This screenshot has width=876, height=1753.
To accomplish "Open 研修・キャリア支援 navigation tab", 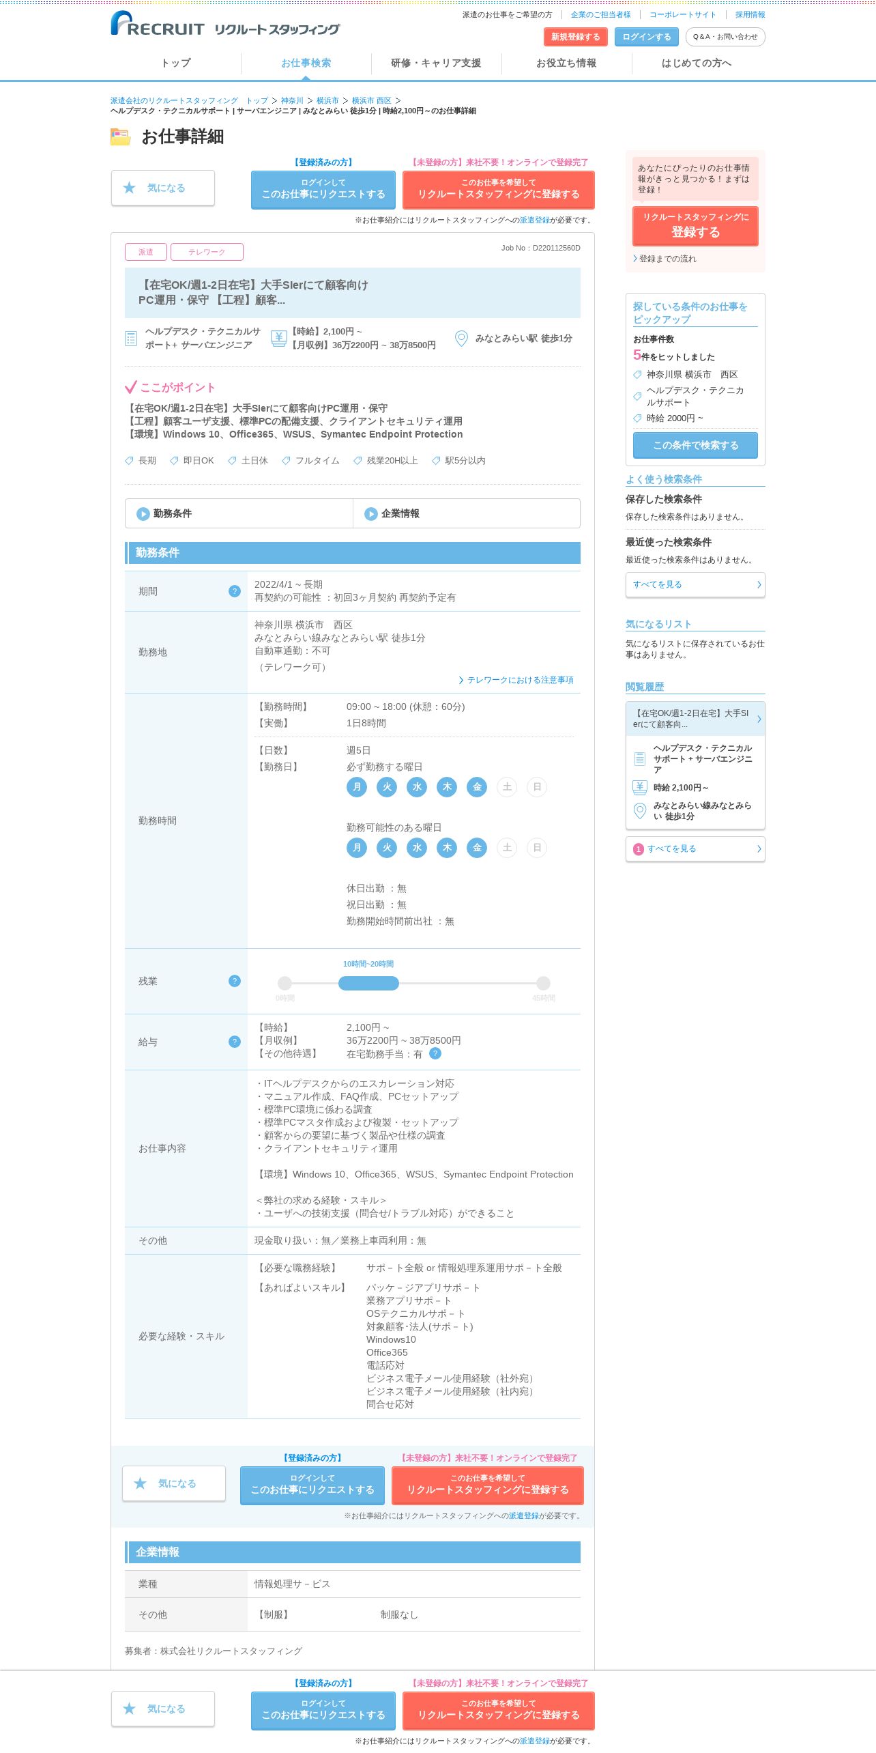I will tap(436, 63).
